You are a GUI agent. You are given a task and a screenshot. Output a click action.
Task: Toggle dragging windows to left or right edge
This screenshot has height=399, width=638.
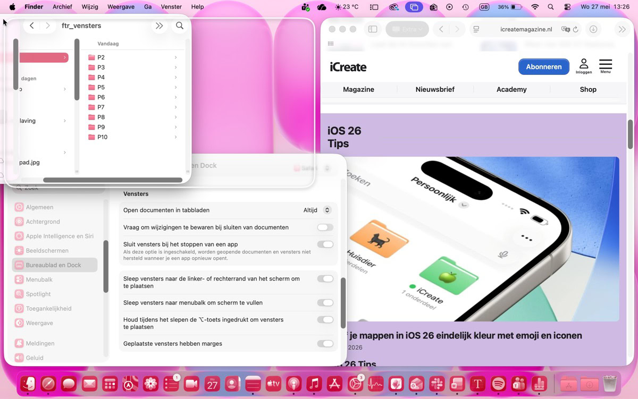pos(325,278)
